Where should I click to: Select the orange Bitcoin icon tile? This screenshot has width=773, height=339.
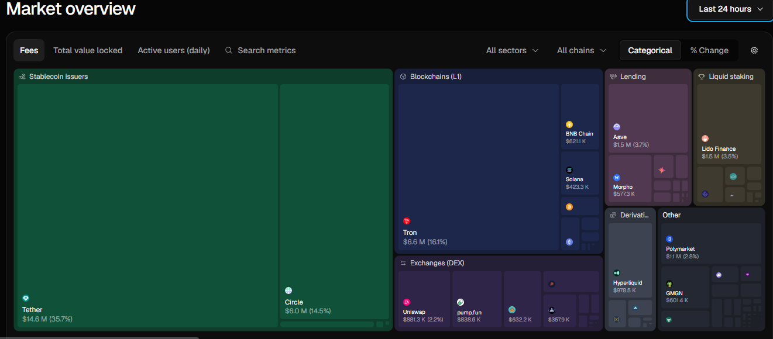click(569, 207)
